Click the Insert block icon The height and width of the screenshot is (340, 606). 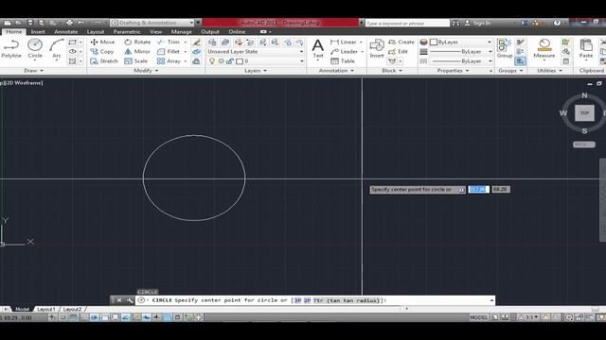pos(377,48)
